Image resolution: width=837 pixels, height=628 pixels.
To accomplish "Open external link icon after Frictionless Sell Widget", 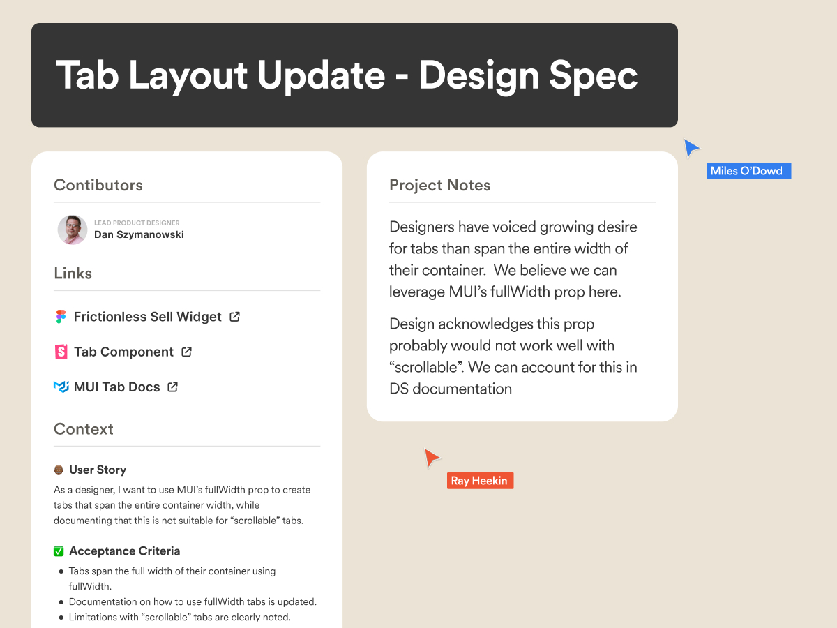I will (x=235, y=317).
